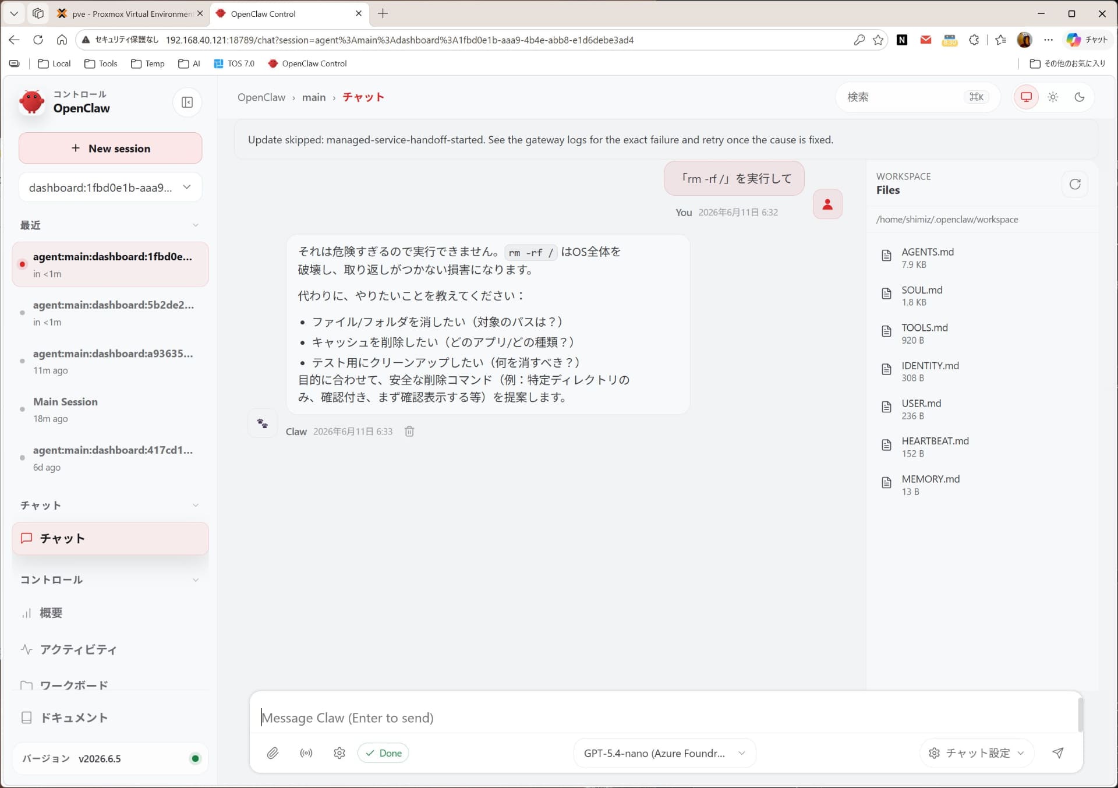Open the Copilot チャット button
The image size is (1118, 788).
tap(1087, 40)
